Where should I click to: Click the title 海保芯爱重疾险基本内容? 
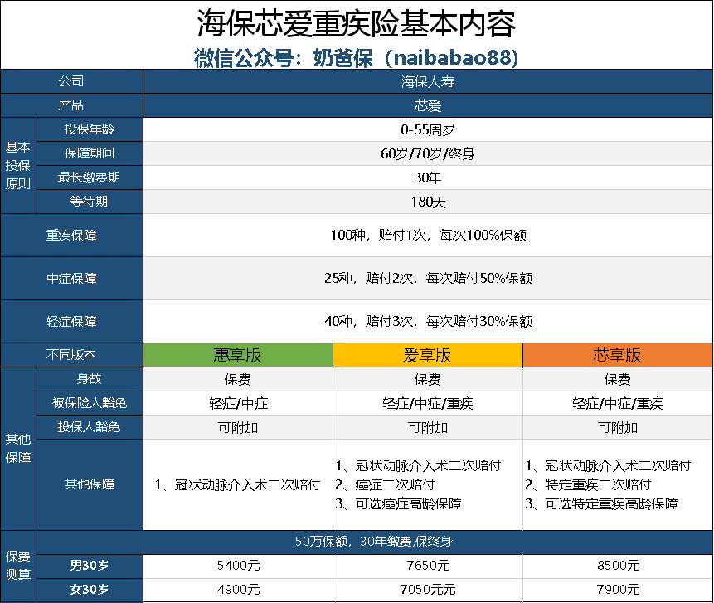tap(356, 24)
